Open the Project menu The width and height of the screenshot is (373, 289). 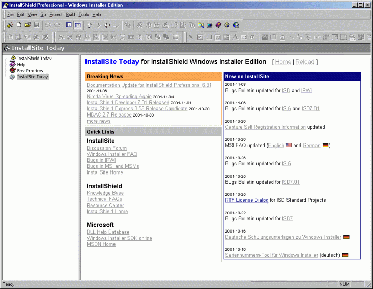click(55, 15)
